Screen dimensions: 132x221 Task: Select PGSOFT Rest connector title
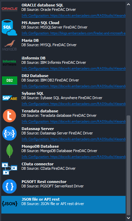[x=44, y=182]
